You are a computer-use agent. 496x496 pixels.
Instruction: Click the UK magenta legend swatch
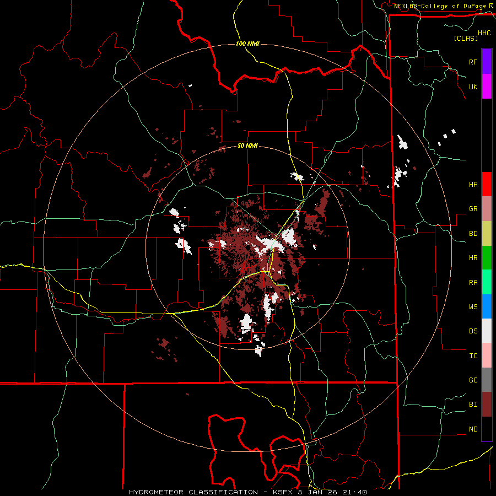click(487, 87)
